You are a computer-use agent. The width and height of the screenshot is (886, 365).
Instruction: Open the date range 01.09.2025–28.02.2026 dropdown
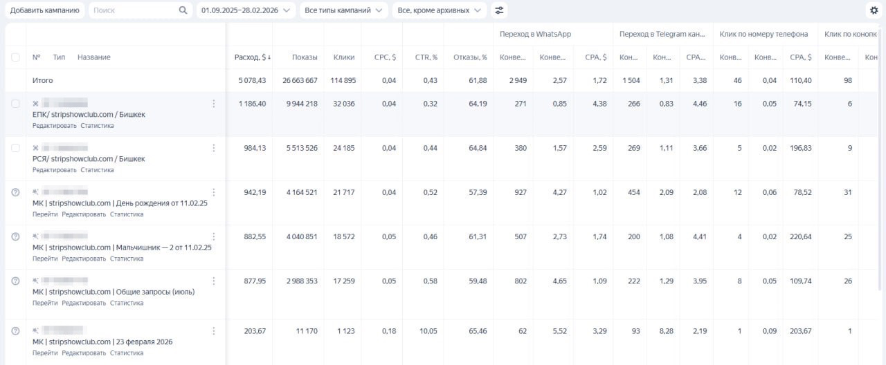point(246,10)
